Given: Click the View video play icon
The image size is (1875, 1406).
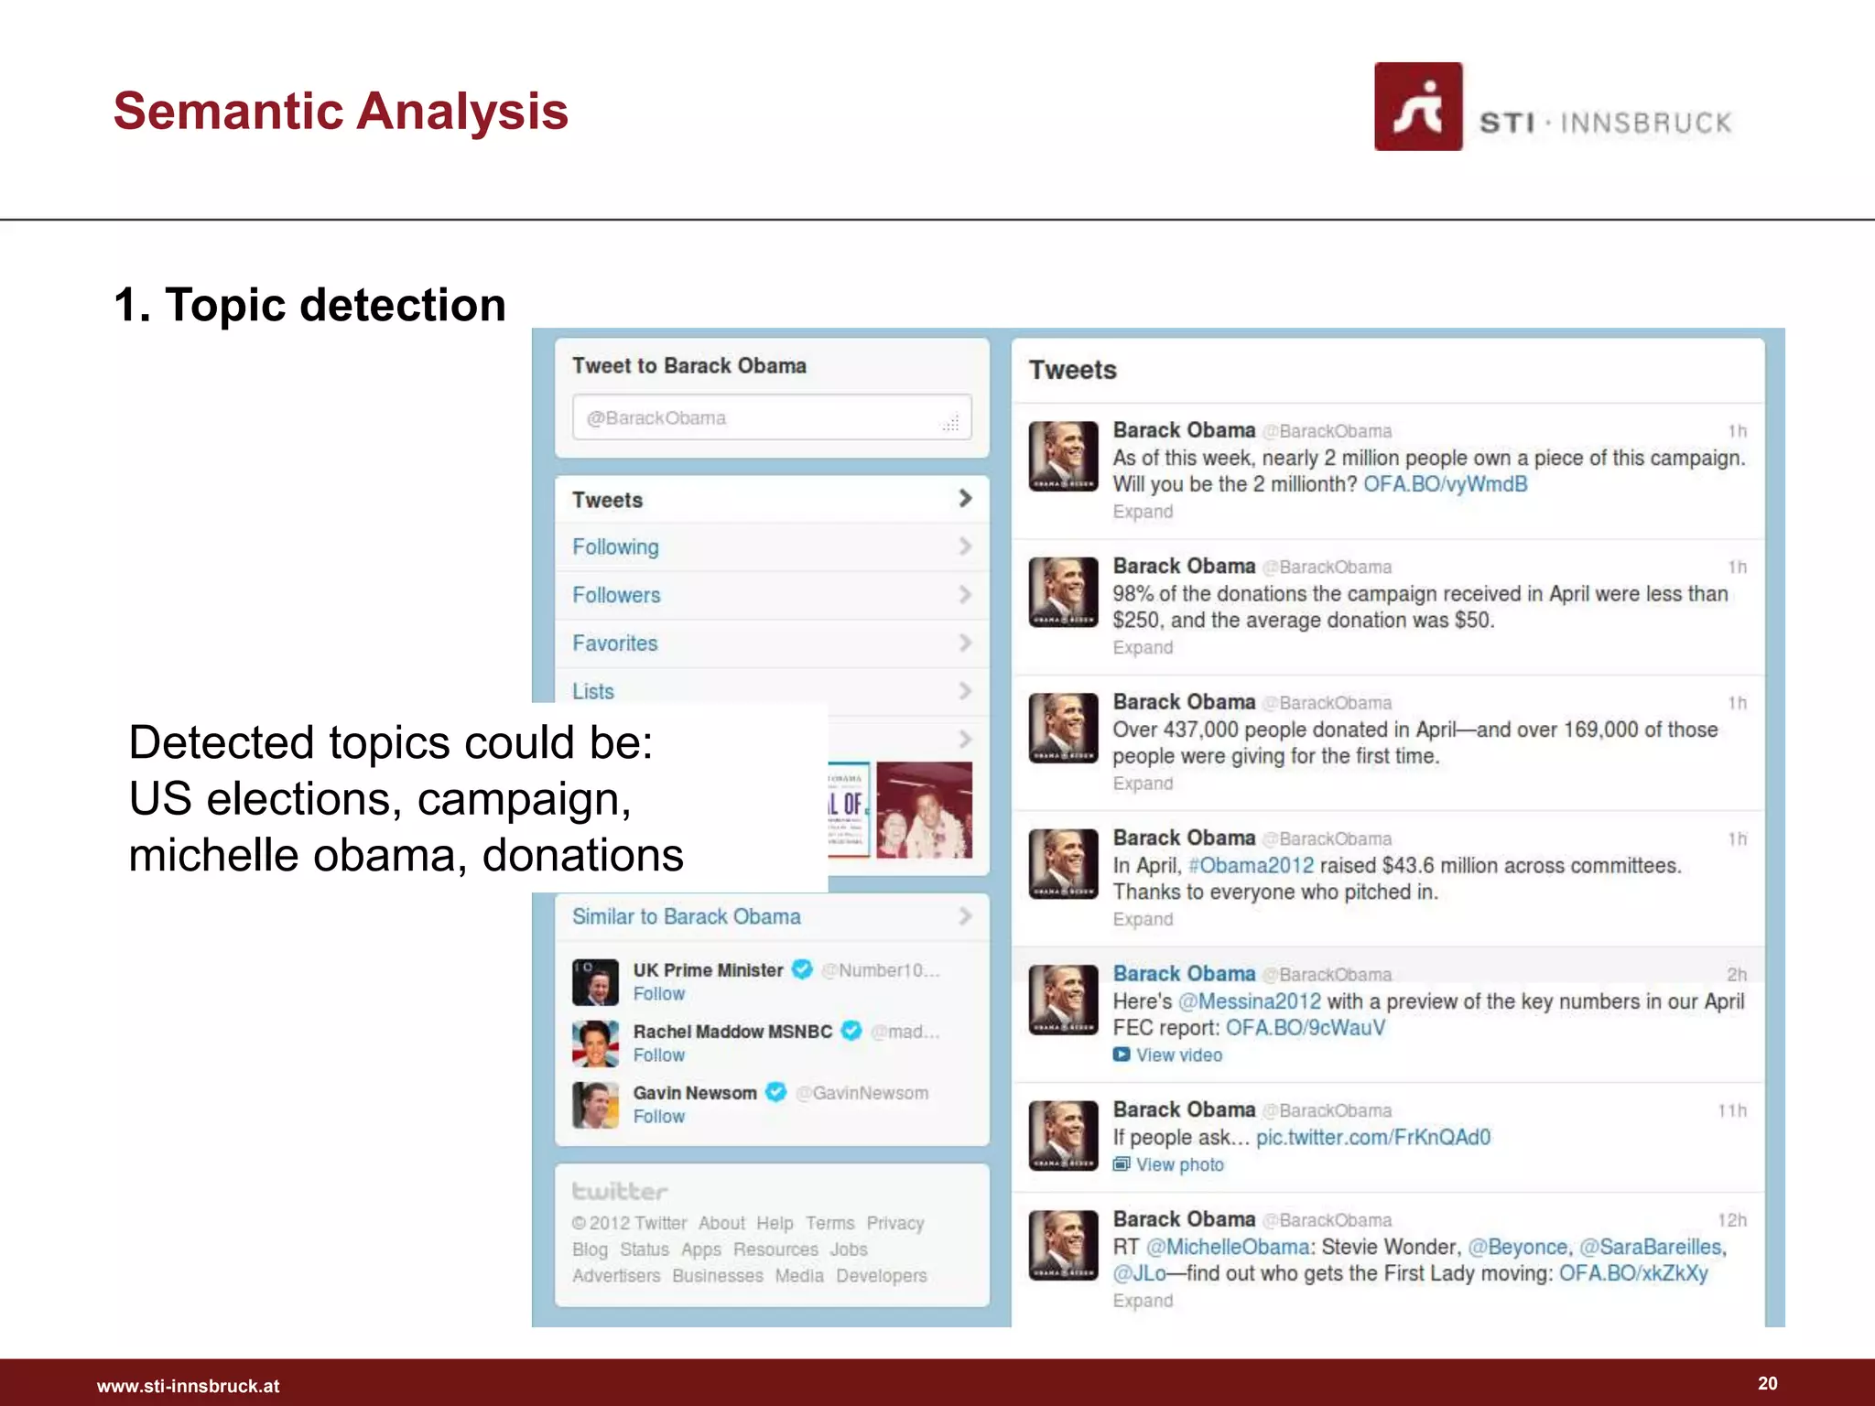Looking at the screenshot, I should click(1122, 1054).
